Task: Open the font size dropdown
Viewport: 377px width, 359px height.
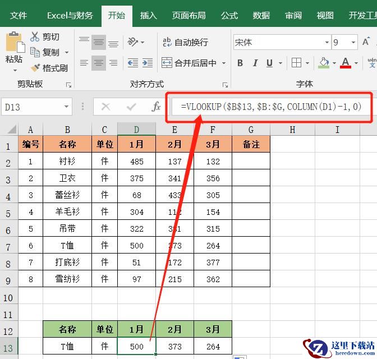Action: point(353,42)
